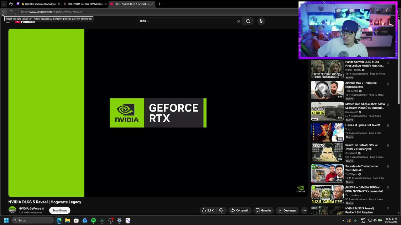This screenshot has height=225, width=401.
Task: Click the GeForce RTX video player
Action: 158,113
